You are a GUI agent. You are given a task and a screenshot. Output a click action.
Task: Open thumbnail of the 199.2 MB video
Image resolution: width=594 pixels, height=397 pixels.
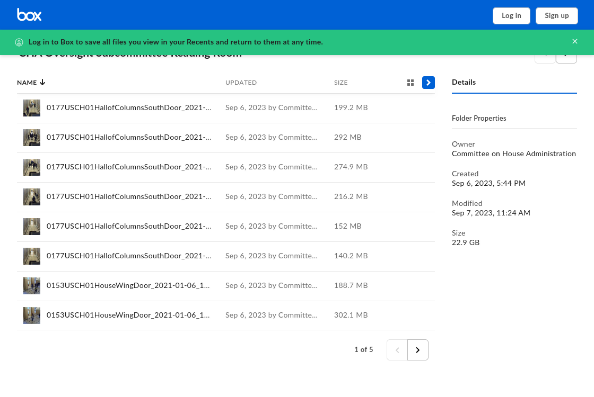coord(32,108)
